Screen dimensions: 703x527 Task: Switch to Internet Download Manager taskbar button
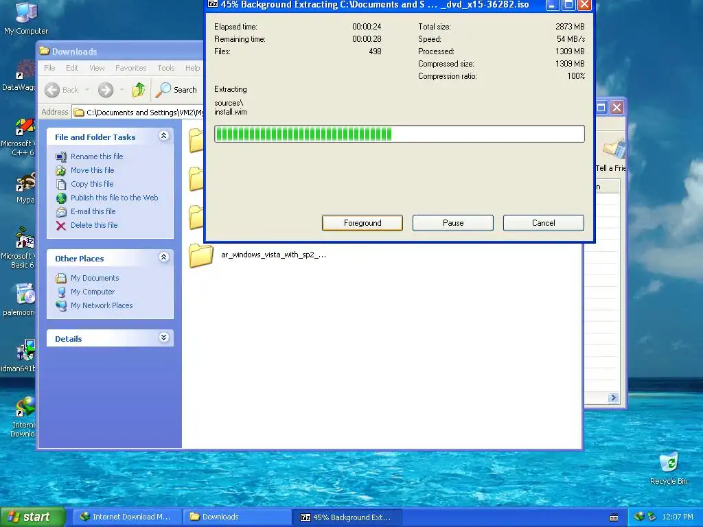click(x=127, y=517)
